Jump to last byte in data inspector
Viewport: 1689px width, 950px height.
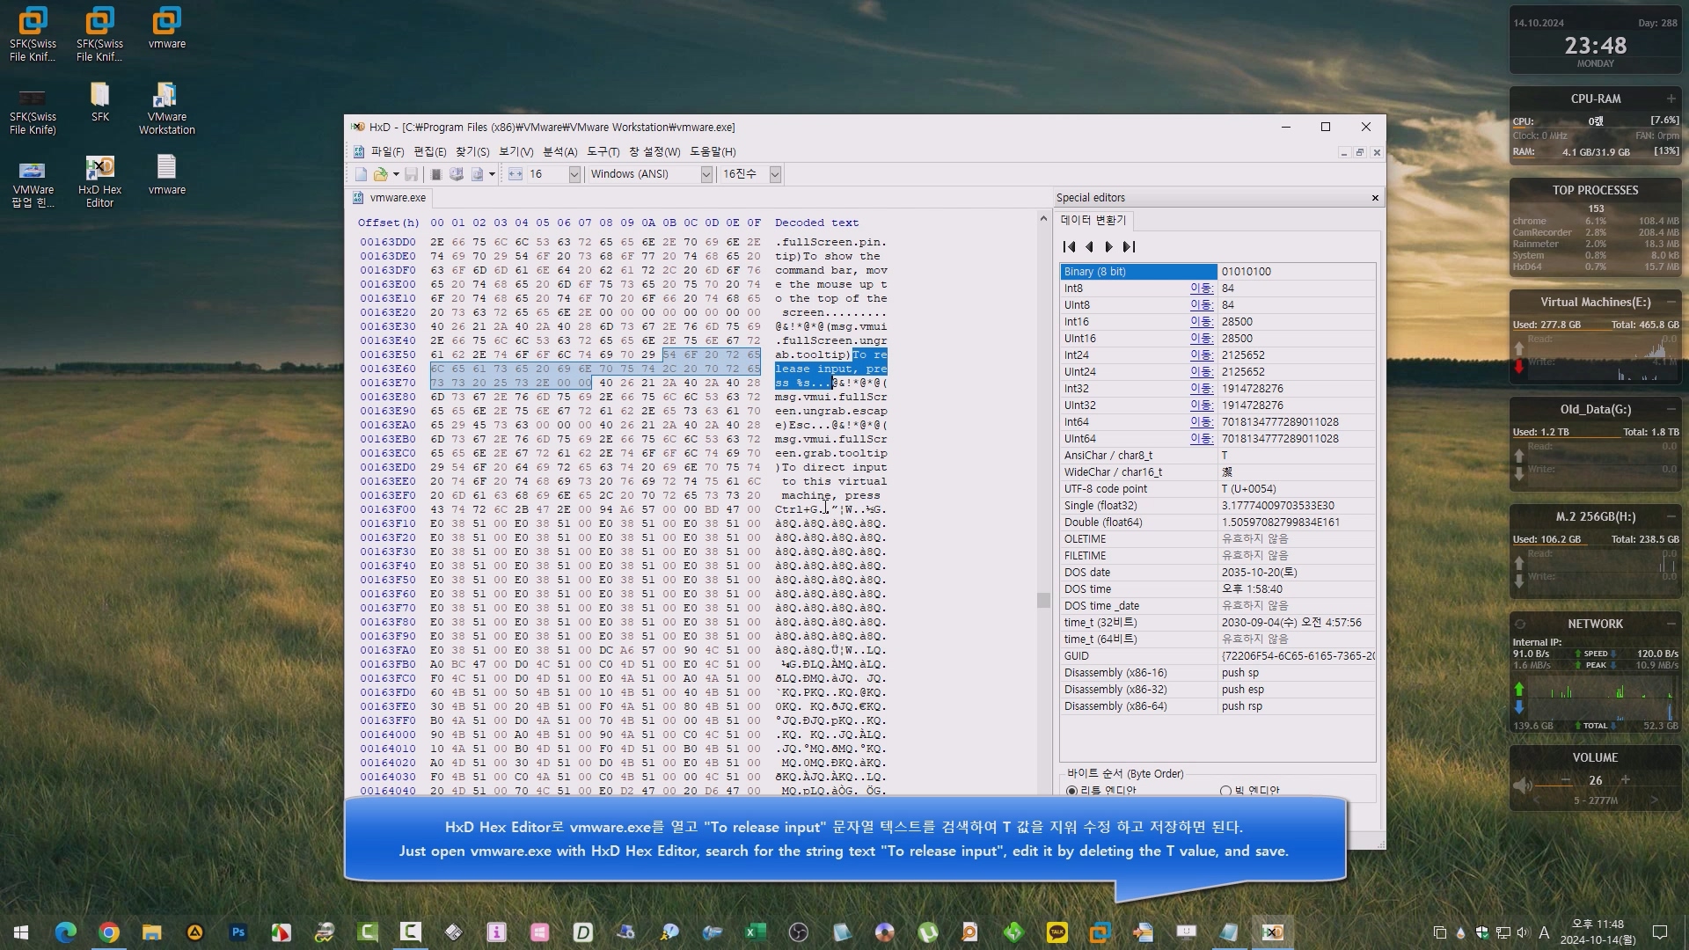(1130, 247)
